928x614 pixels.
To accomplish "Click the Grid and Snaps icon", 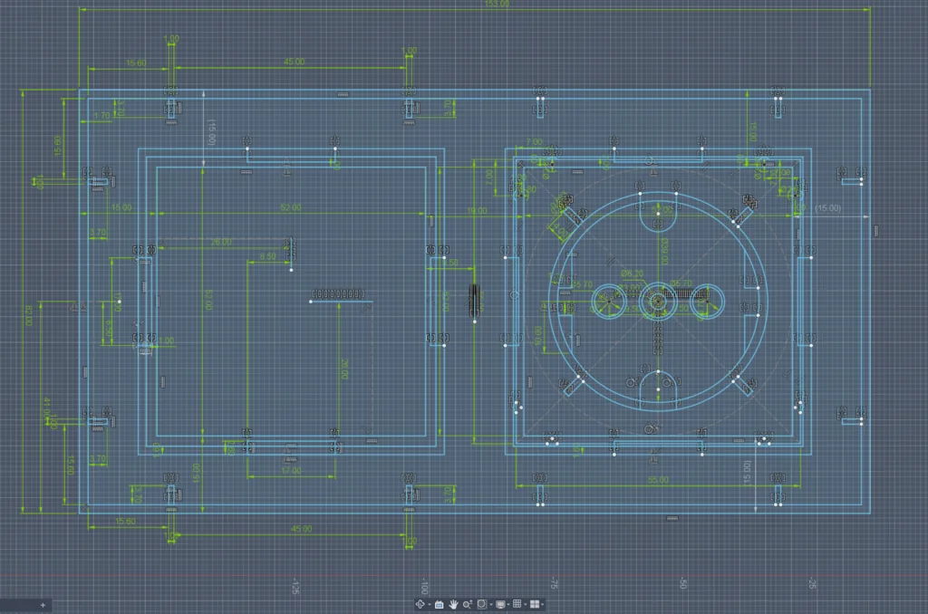I will click(x=517, y=604).
